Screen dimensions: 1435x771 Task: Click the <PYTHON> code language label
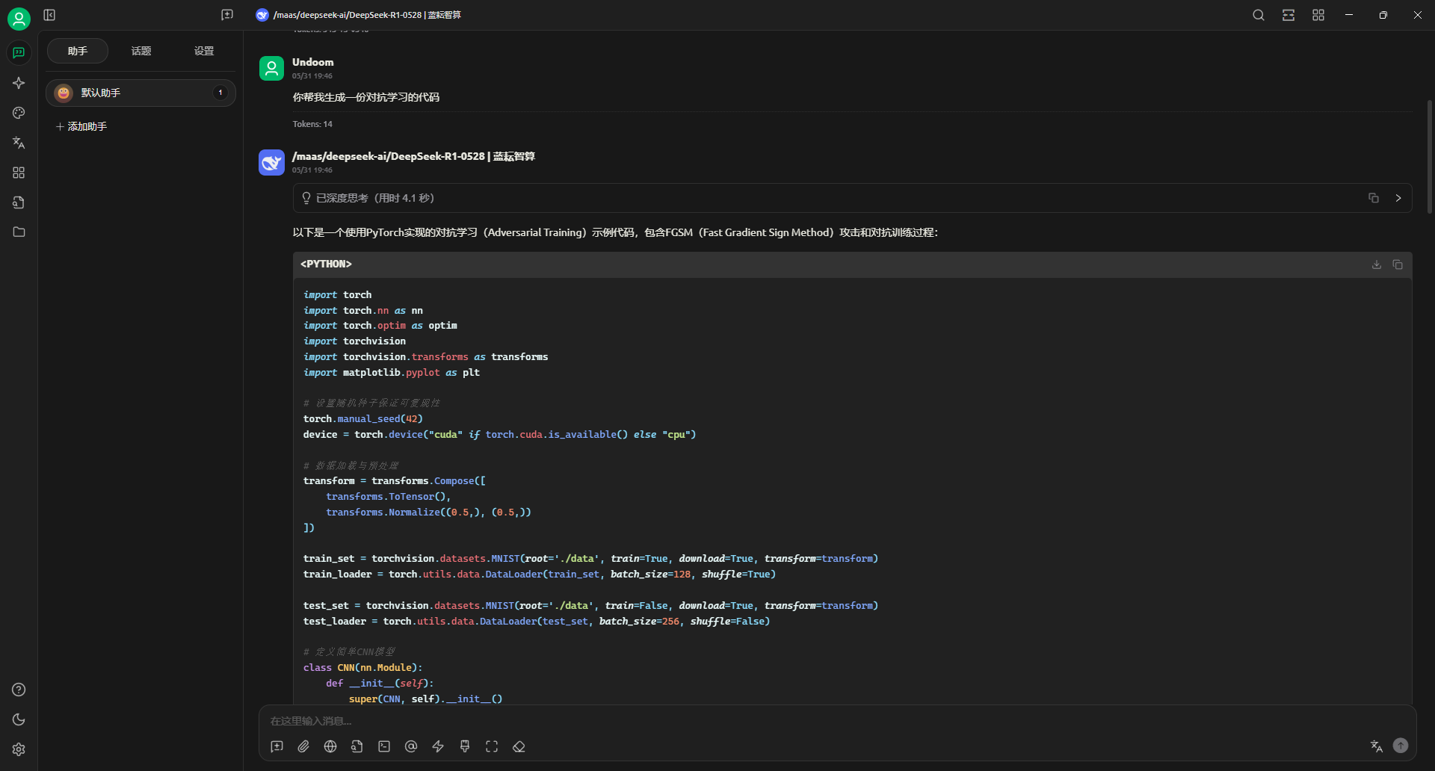coord(326,264)
